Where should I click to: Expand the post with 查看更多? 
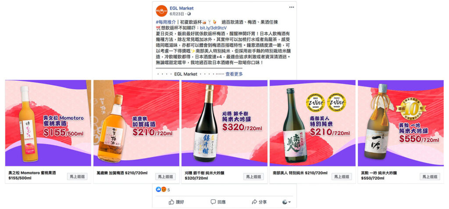(234, 74)
